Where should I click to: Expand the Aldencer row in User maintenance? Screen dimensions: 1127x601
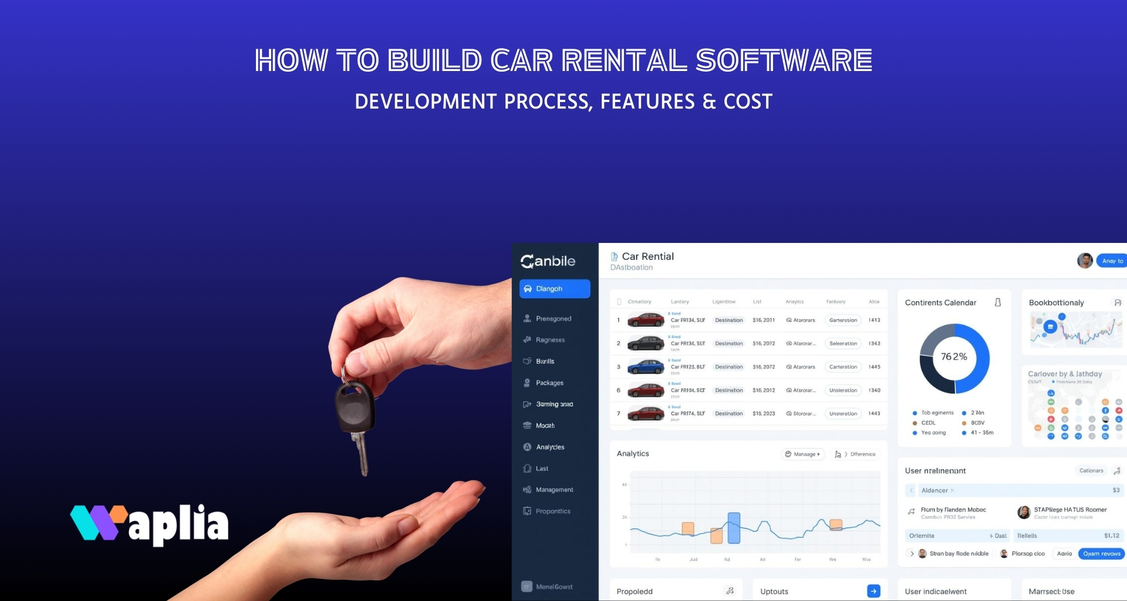coord(912,490)
